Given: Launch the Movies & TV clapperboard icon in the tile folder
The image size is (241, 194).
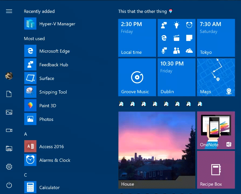Looking at the screenshot, I should click(x=177, y=38).
